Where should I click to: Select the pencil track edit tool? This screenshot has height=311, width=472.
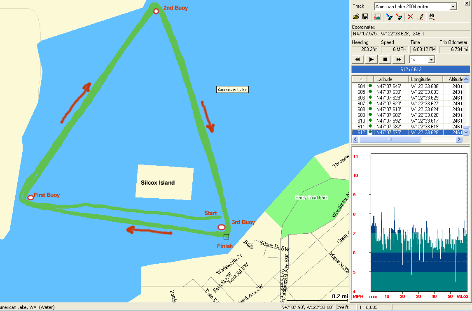click(420, 17)
